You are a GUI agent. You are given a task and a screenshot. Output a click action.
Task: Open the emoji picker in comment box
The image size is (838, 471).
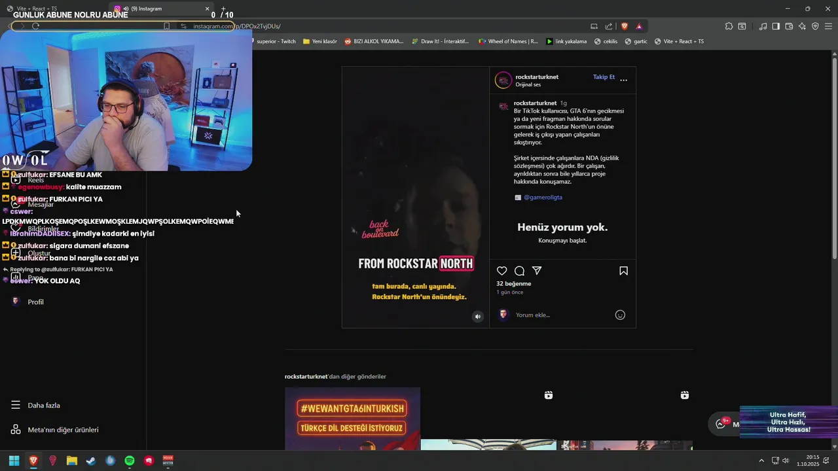(620, 315)
